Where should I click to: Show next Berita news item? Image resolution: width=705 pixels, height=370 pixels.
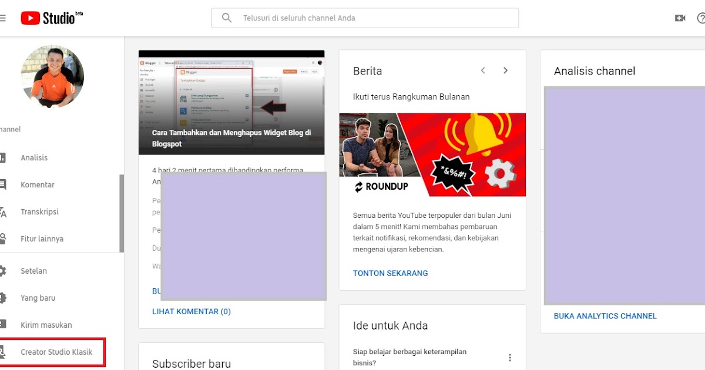[x=505, y=70]
